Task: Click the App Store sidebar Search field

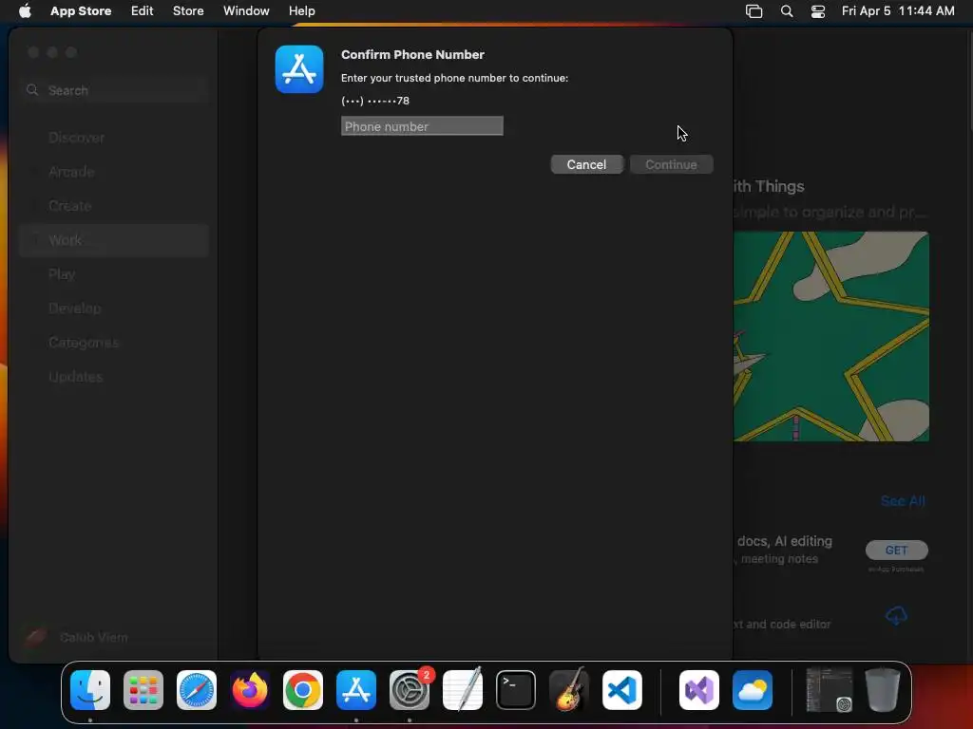Action: (x=114, y=90)
